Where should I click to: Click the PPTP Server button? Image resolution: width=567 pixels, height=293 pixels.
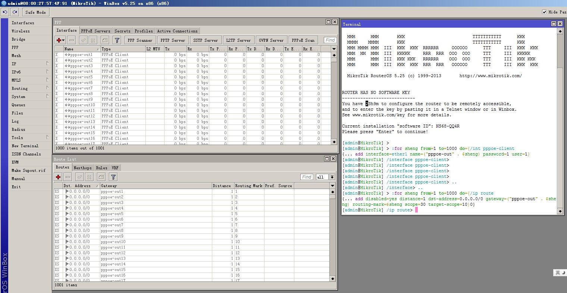173,40
